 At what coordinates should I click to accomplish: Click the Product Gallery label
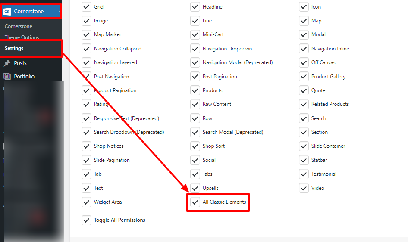328,77
